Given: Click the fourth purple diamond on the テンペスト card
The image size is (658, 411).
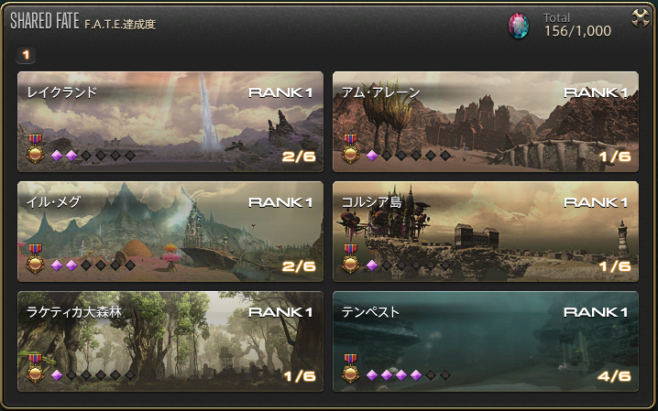Looking at the screenshot, I should [416, 375].
